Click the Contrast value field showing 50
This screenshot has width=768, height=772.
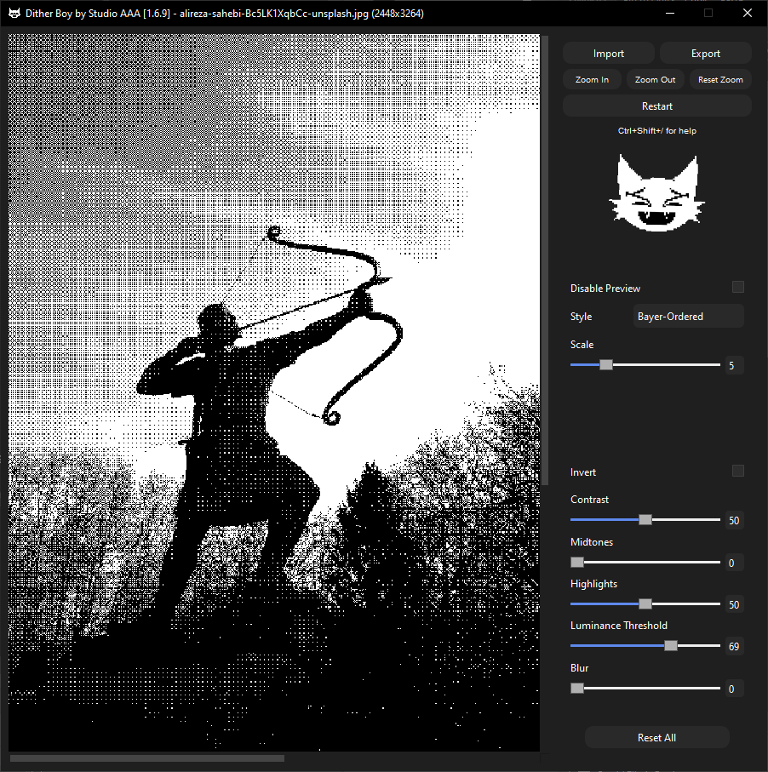734,520
